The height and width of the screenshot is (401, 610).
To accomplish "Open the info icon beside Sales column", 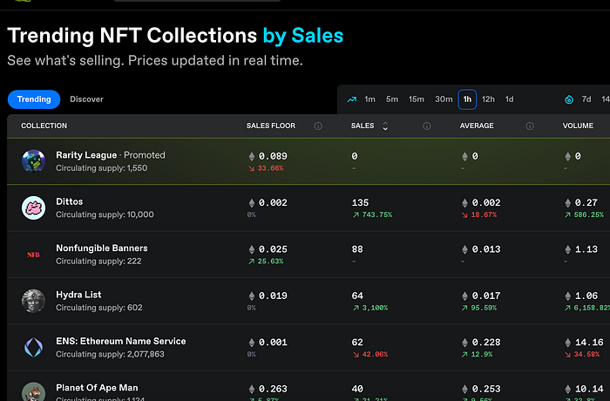I will (427, 126).
